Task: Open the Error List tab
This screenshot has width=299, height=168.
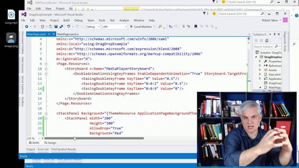Action: pos(43,149)
